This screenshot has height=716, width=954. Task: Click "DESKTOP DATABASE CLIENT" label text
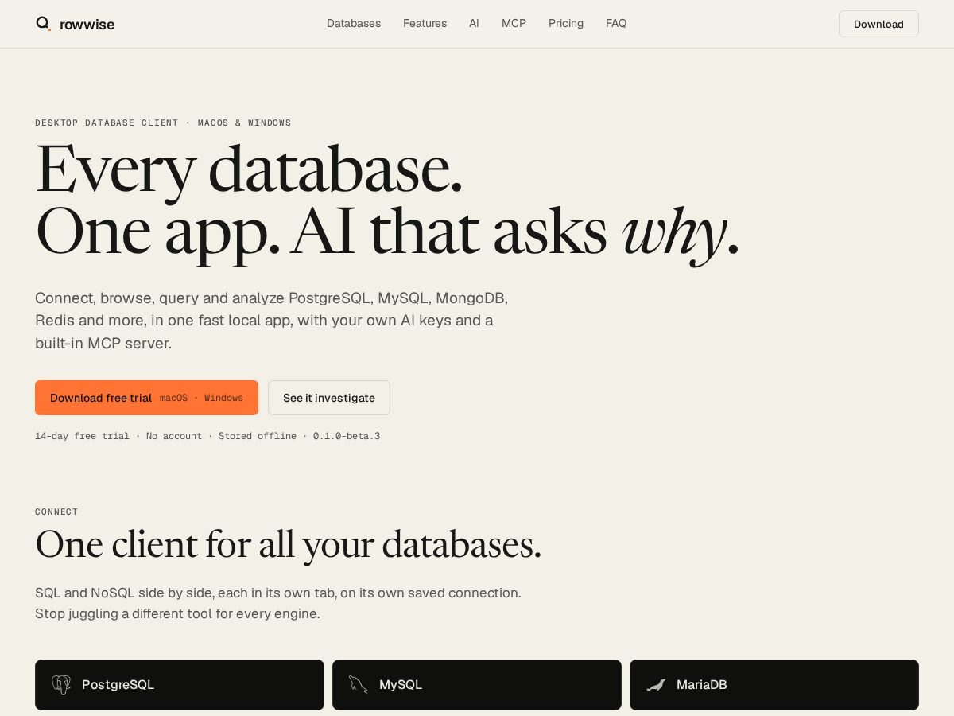(x=107, y=123)
